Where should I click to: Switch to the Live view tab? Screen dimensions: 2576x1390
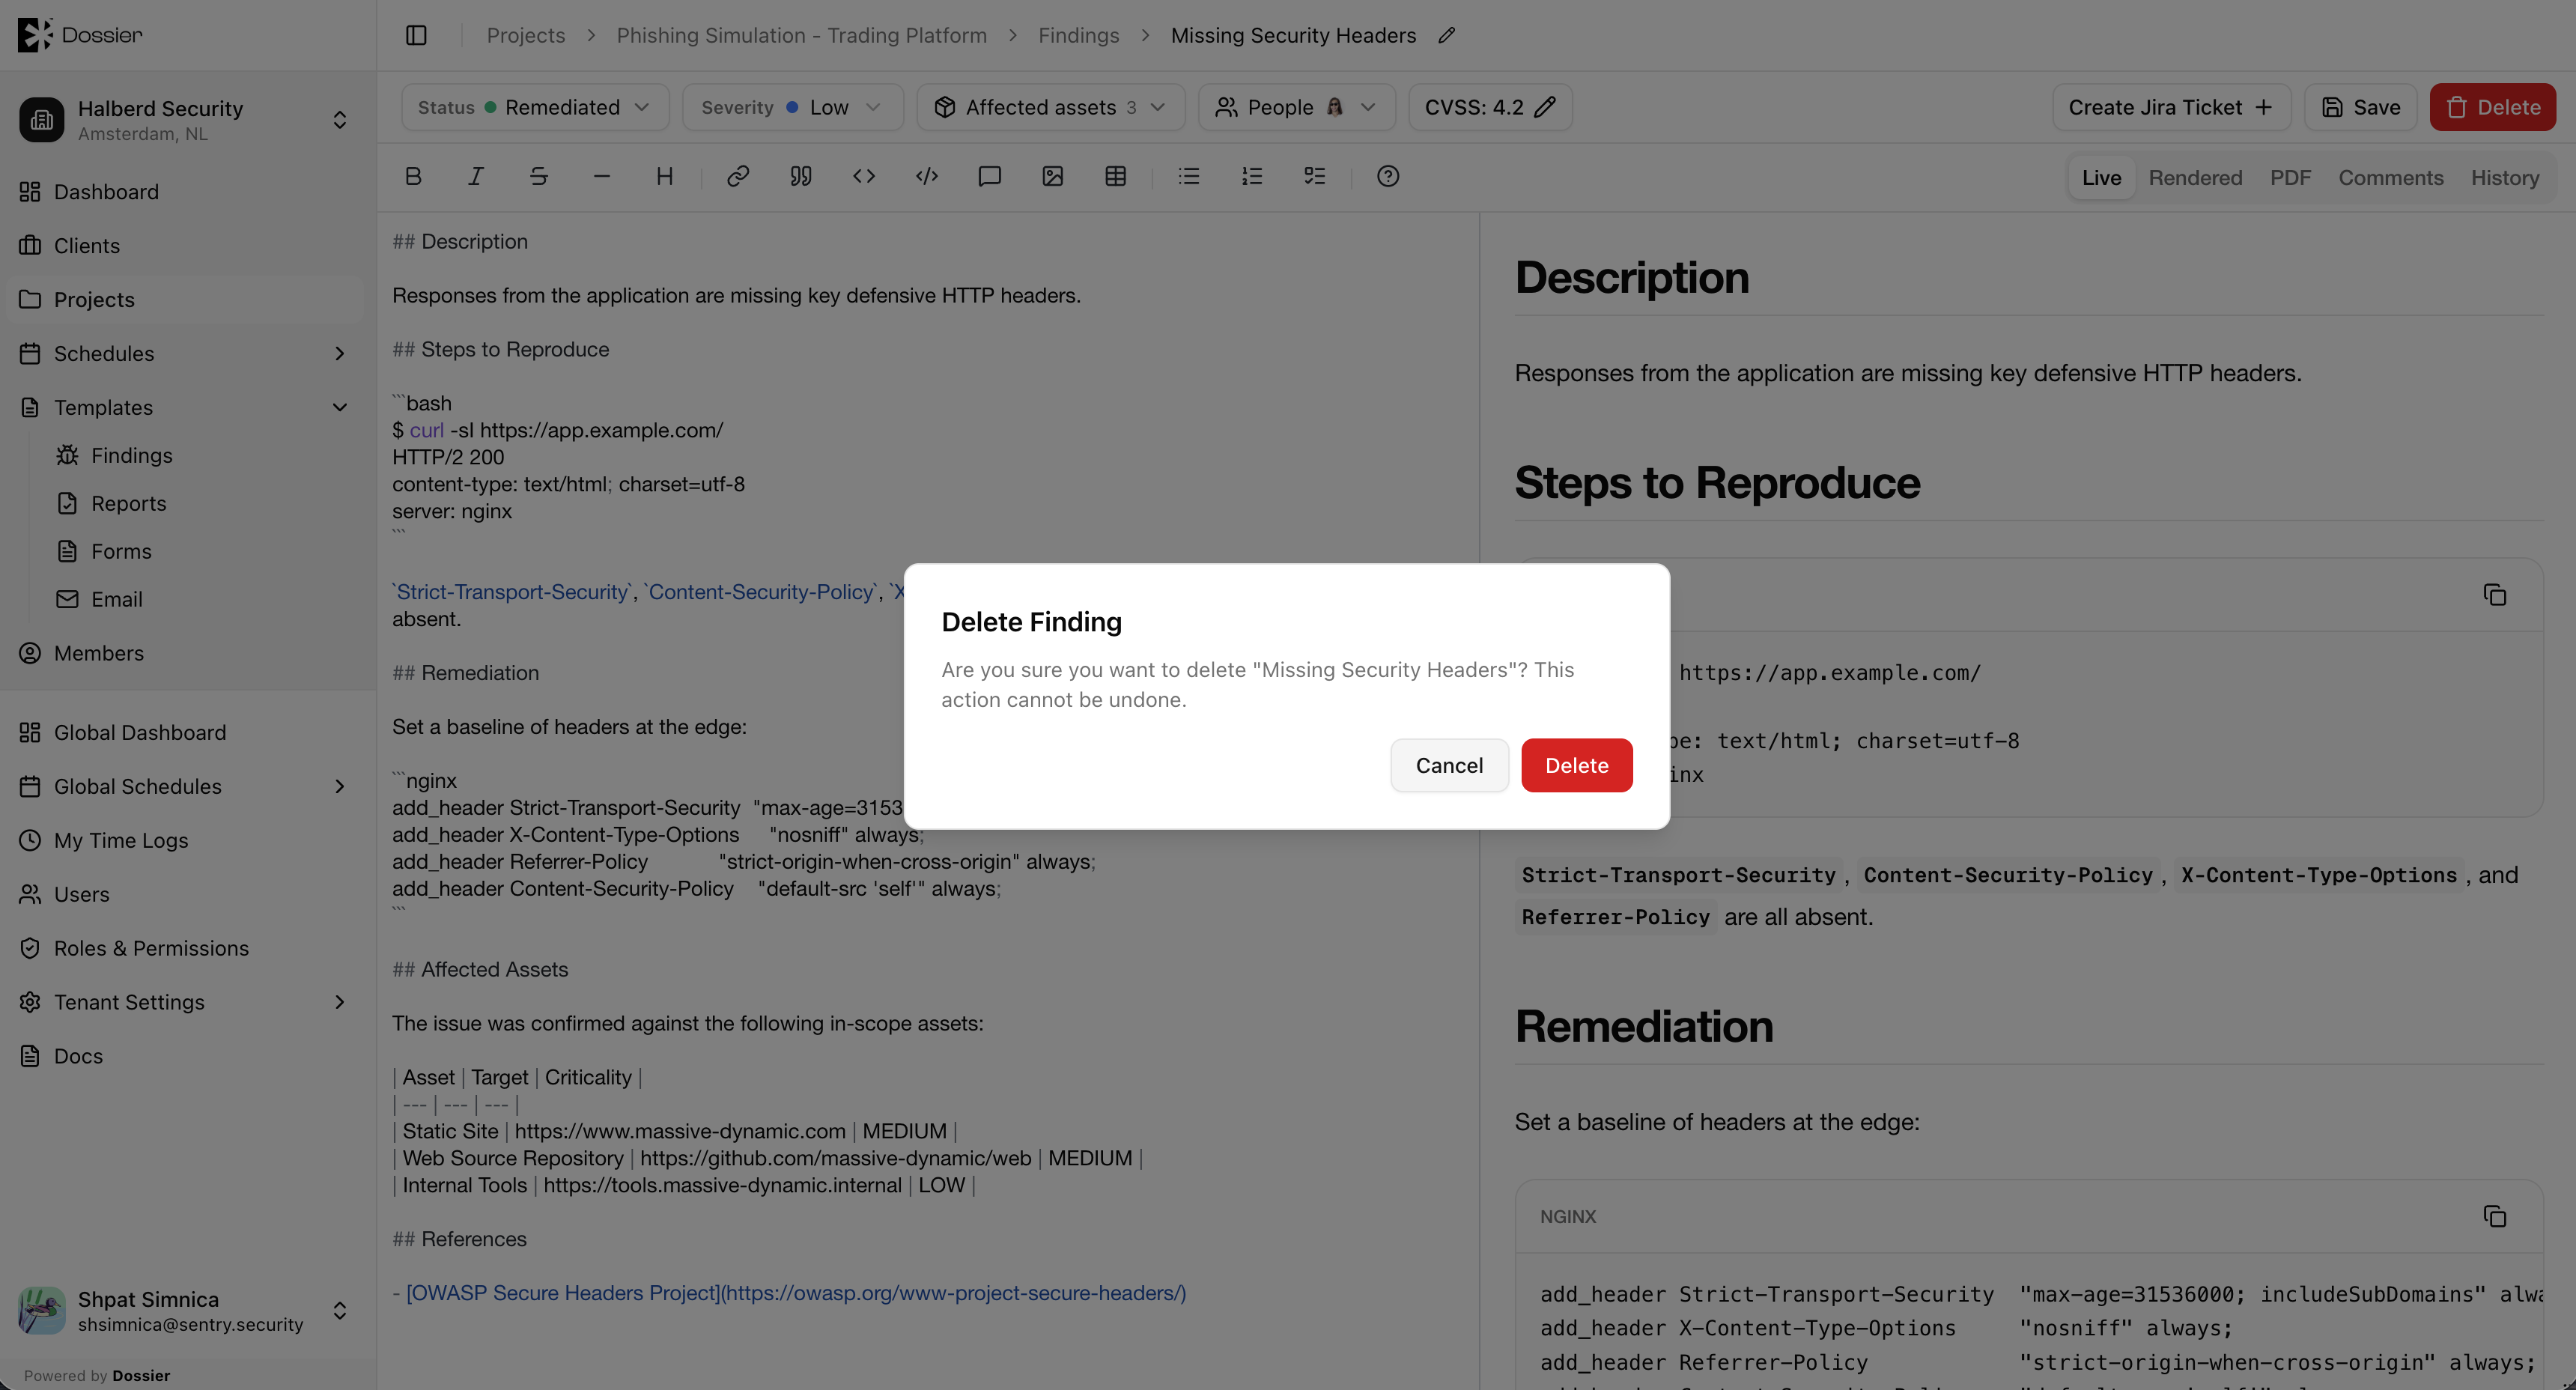[2101, 177]
